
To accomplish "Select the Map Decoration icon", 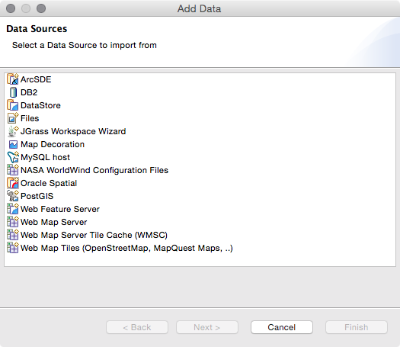I will pyautogui.click(x=13, y=144).
